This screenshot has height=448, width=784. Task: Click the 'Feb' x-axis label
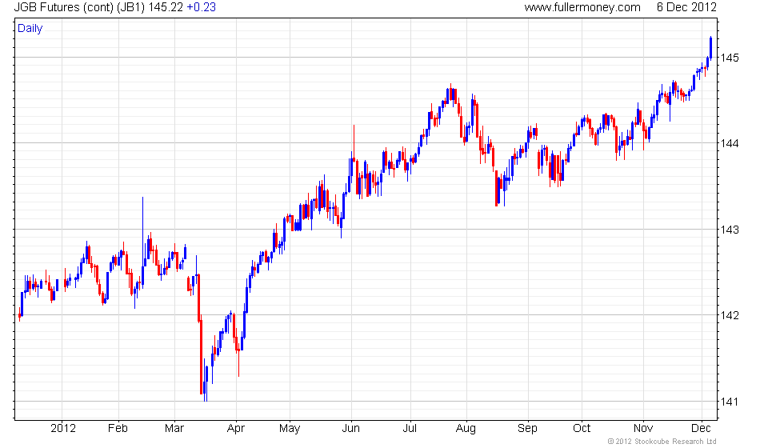tap(118, 429)
